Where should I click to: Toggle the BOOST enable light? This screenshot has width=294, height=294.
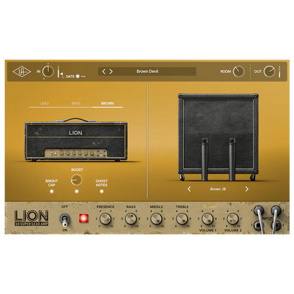point(76,192)
